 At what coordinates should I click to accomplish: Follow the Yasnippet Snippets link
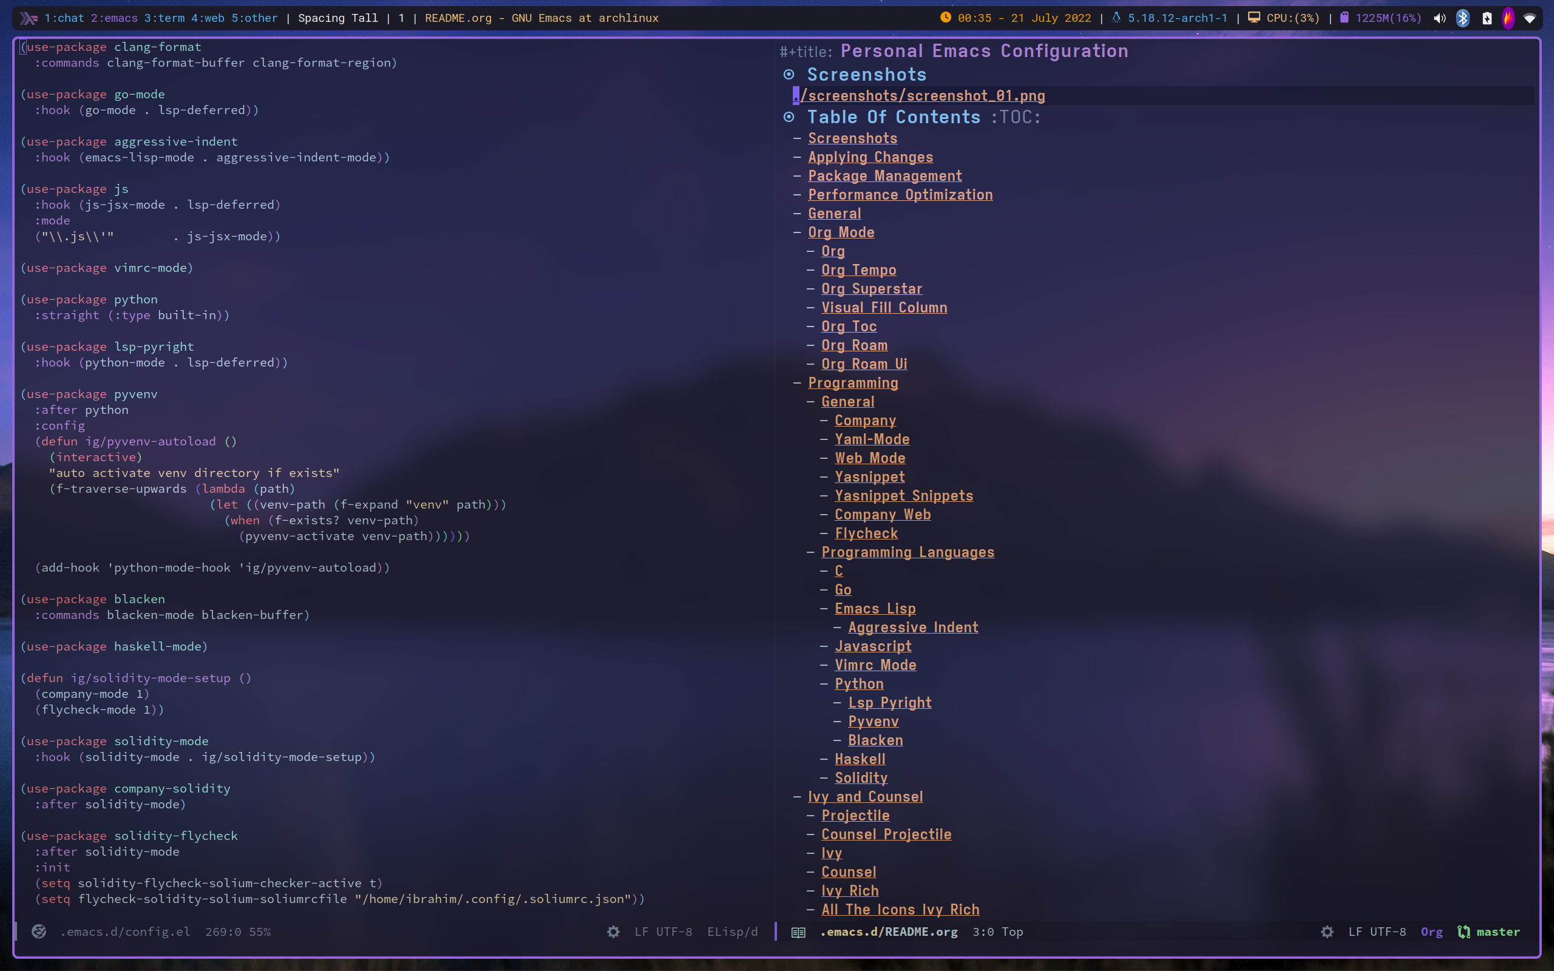(903, 495)
